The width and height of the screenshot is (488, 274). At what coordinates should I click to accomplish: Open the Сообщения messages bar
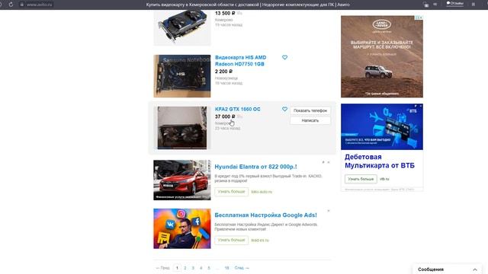pos(448,269)
